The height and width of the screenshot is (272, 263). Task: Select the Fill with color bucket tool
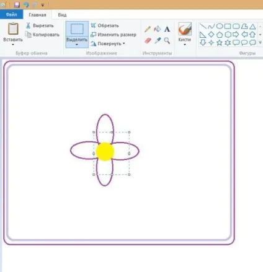(x=158, y=29)
